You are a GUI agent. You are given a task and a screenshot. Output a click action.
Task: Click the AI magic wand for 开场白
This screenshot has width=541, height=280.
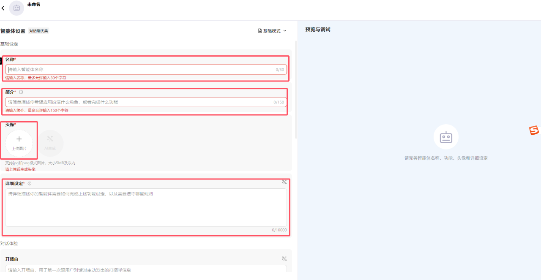tap(284, 258)
